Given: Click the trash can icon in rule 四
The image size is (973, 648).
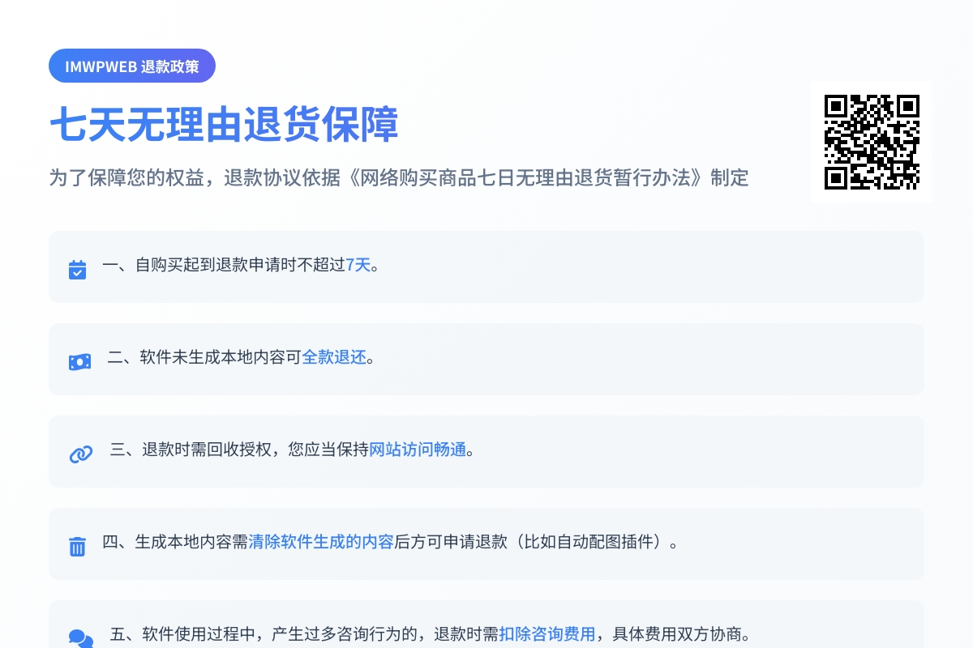Looking at the screenshot, I should click(x=77, y=546).
